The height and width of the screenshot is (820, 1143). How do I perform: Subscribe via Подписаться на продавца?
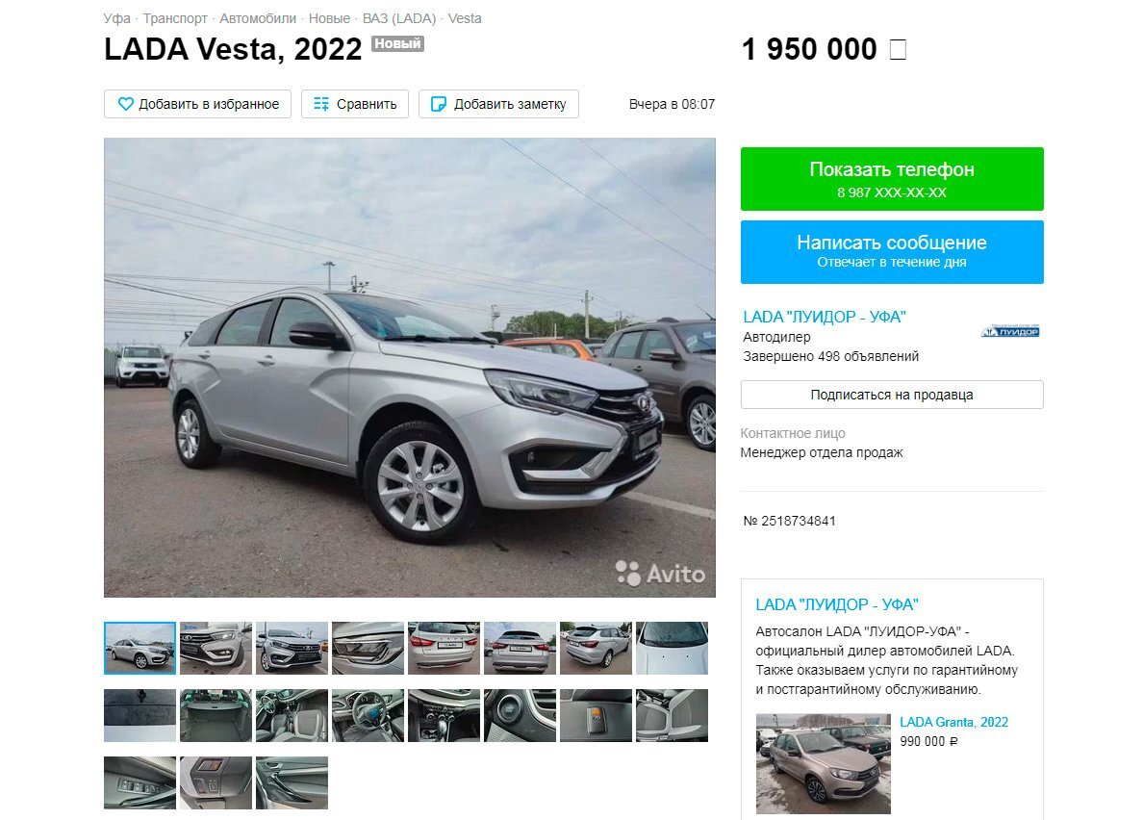click(x=892, y=395)
